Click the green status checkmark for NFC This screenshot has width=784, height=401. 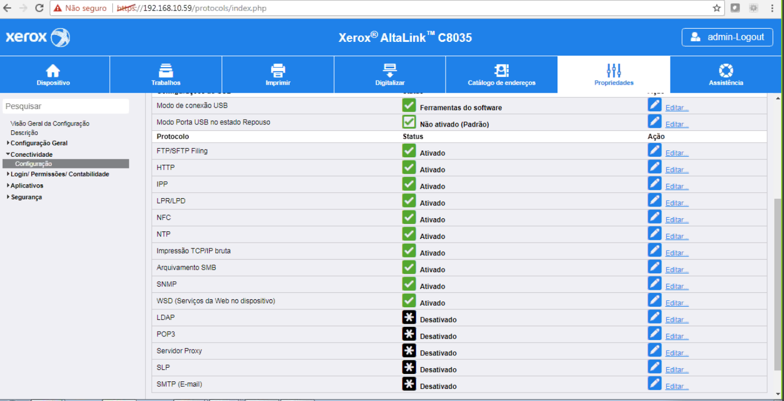409,217
